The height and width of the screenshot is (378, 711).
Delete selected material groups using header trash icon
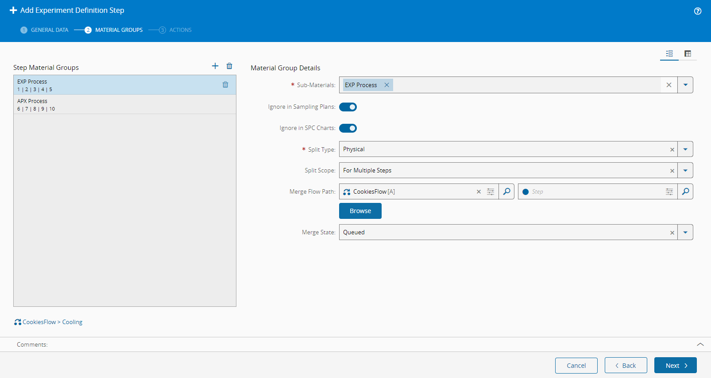point(229,66)
